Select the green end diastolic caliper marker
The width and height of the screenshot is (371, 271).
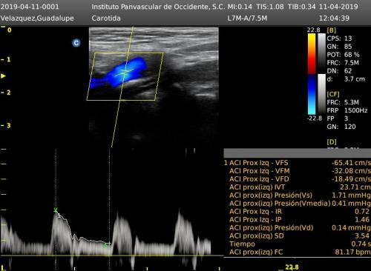pyautogui.click(x=105, y=245)
